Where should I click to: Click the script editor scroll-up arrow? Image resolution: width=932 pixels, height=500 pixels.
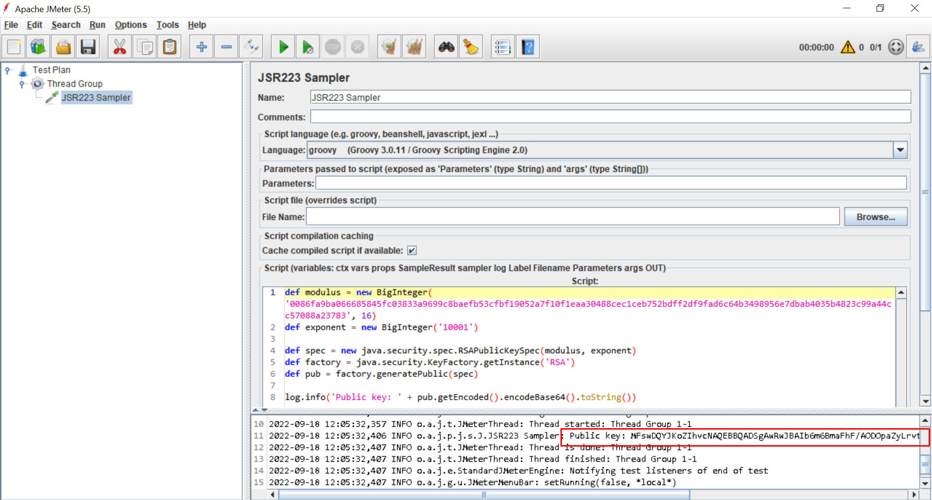[901, 293]
